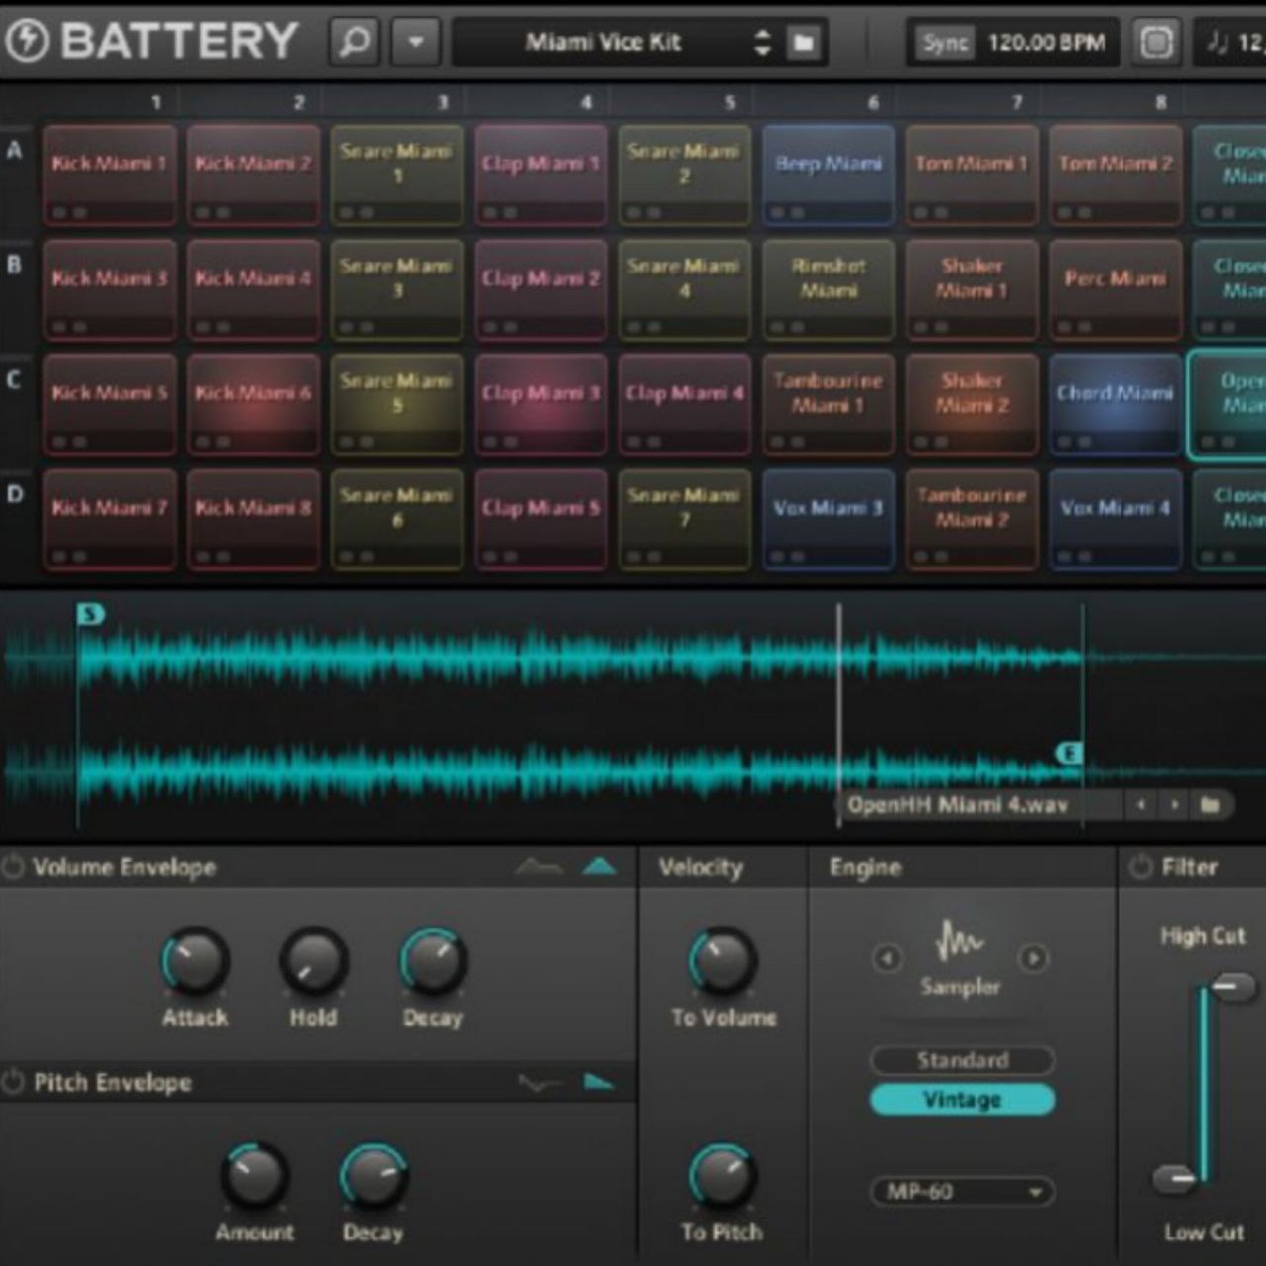The image size is (1266, 1266).
Task: Toggle Pitch Envelope power button
Action: (x=13, y=1082)
